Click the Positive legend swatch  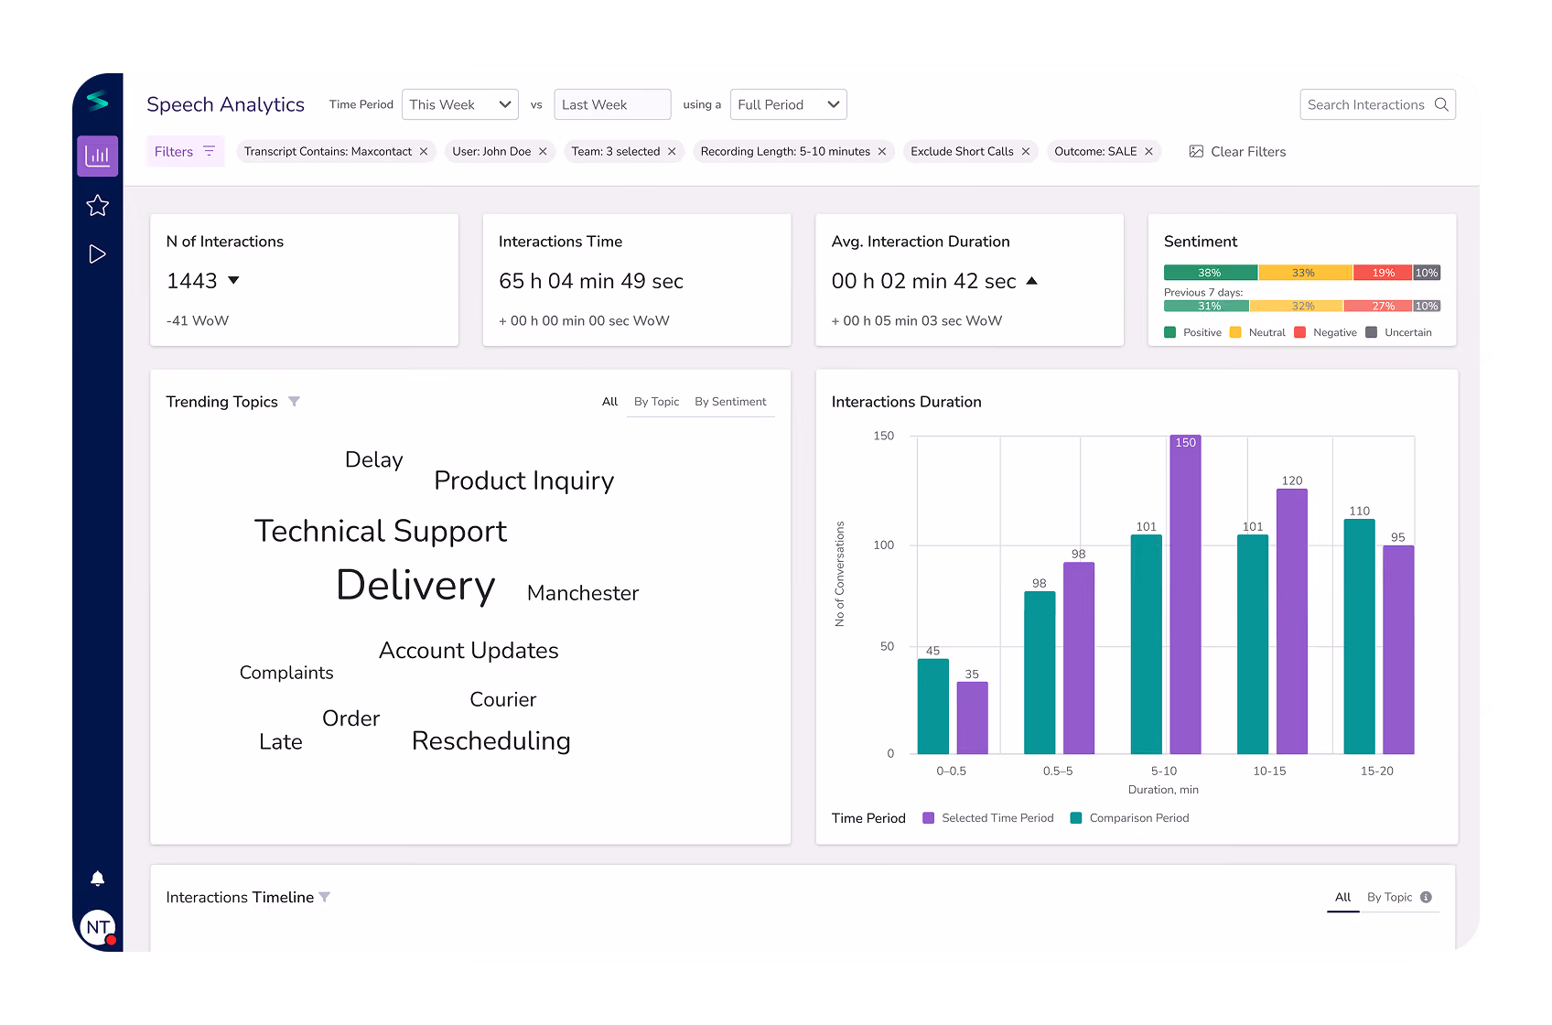(x=1169, y=333)
